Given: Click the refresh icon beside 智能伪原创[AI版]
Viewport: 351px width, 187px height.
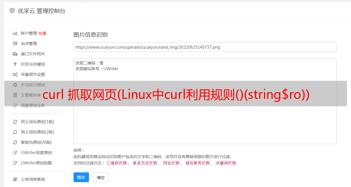Looking at the screenshot, I should 15,142.
